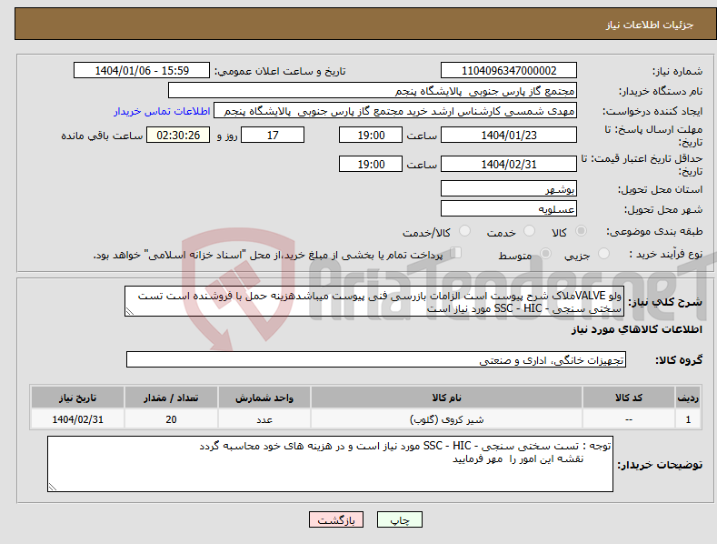The width and height of the screenshot is (717, 544).
Task: Click the delivery province field بوشهر
Action: coord(509,188)
